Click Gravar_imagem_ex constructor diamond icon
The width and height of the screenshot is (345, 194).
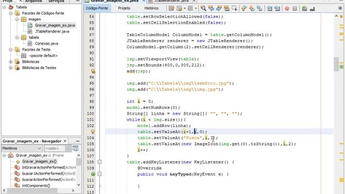click(18, 162)
